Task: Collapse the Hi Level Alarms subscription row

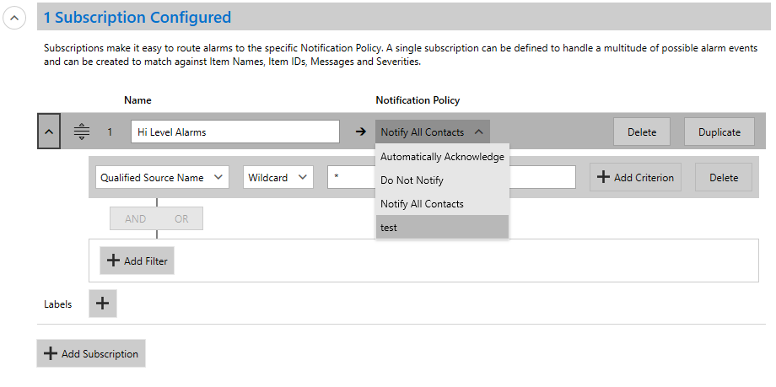Action: coord(49,132)
